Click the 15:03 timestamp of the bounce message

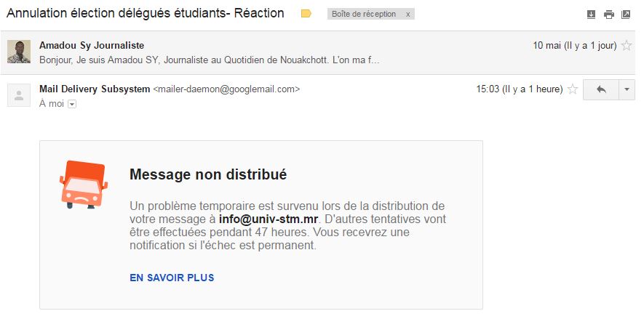(488, 89)
